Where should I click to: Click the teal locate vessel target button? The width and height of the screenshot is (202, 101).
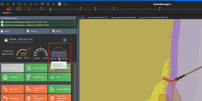point(65,40)
